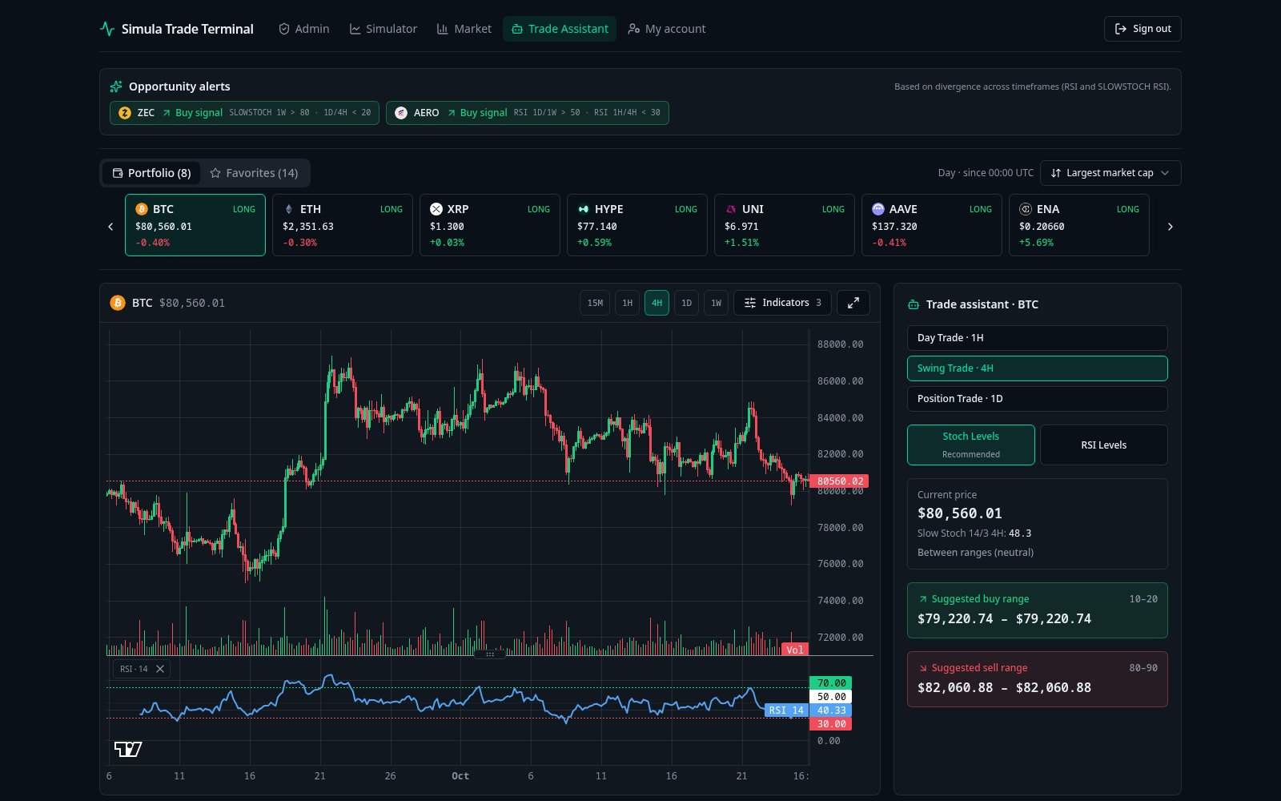Click the AERO coin icon in alerts
Viewport: 1281px width, 801px height.
(401, 113)
